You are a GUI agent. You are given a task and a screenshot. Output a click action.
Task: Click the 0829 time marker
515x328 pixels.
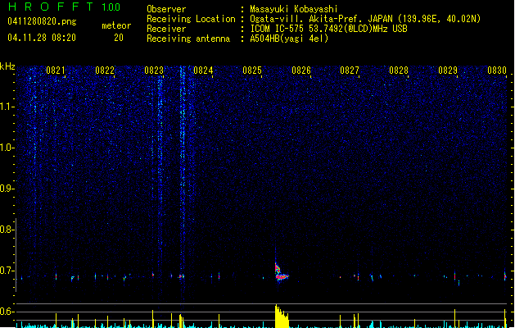448,71
